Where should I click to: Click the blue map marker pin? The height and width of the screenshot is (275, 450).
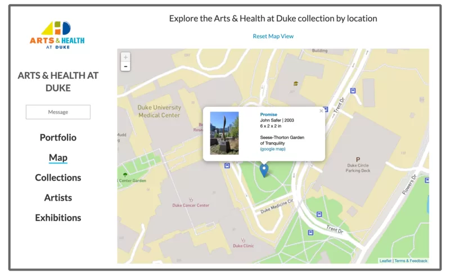point(264,170)
